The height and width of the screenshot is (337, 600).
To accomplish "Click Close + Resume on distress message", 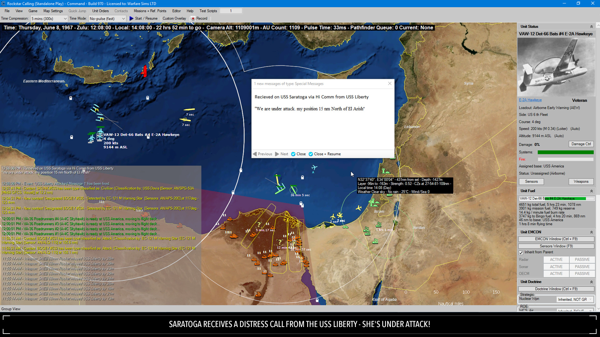I will tap(327, 154).
